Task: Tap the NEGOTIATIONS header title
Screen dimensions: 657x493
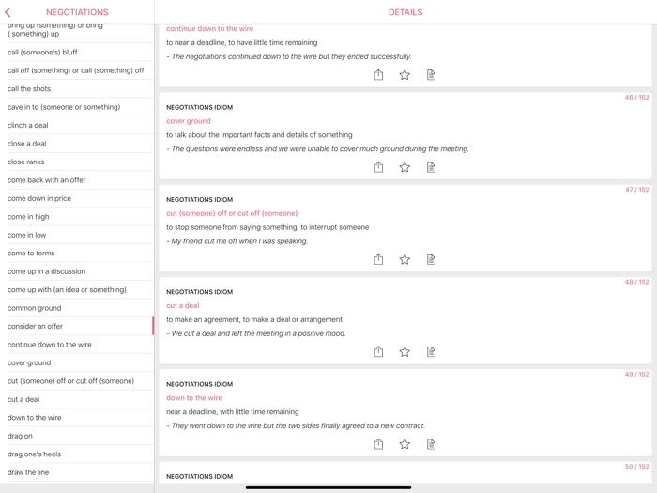Action: [77, 12]
